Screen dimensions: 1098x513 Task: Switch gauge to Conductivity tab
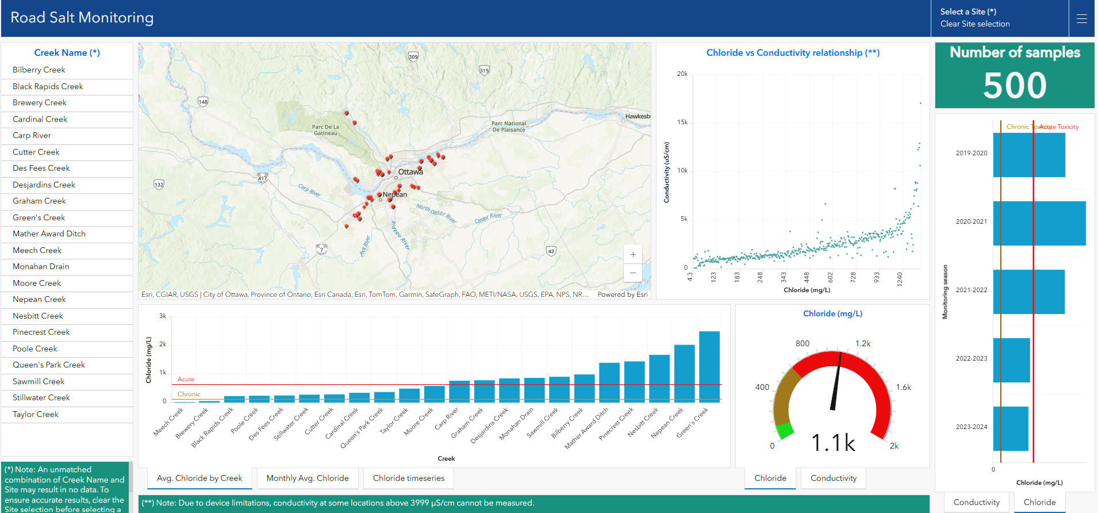(x=834, y=478)
